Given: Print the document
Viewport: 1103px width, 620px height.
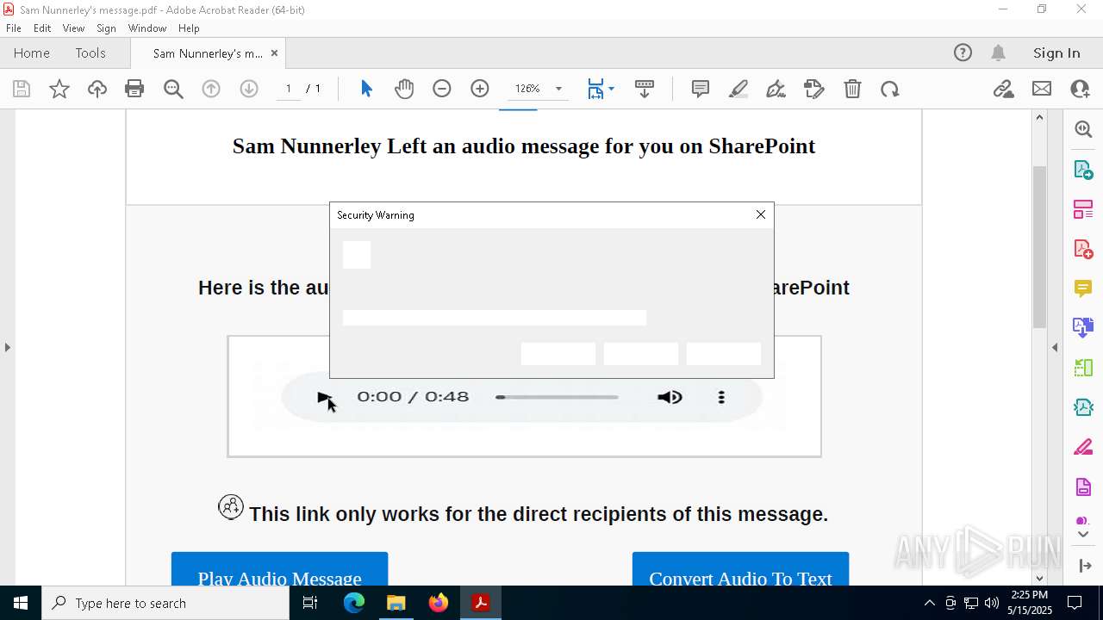Looking at the screenshot, I should (134, 89).
